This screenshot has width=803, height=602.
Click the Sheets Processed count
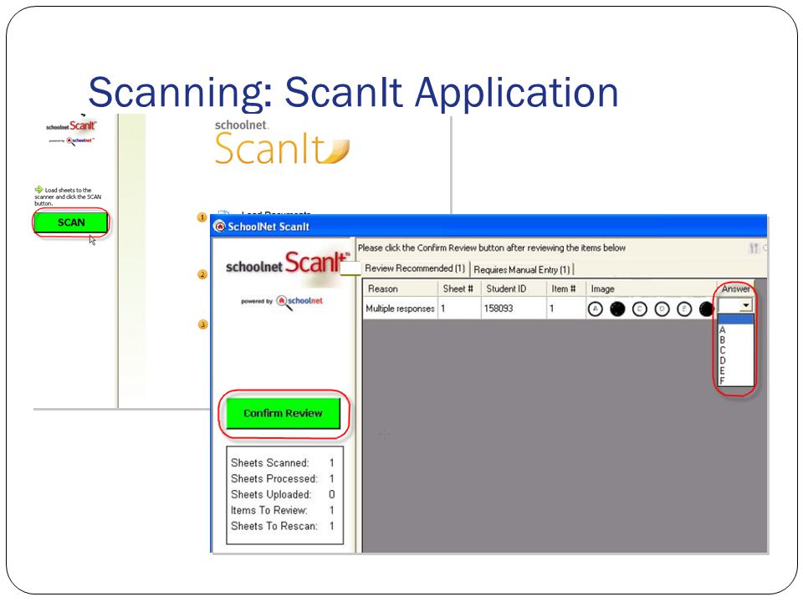[x=332, y=478]
